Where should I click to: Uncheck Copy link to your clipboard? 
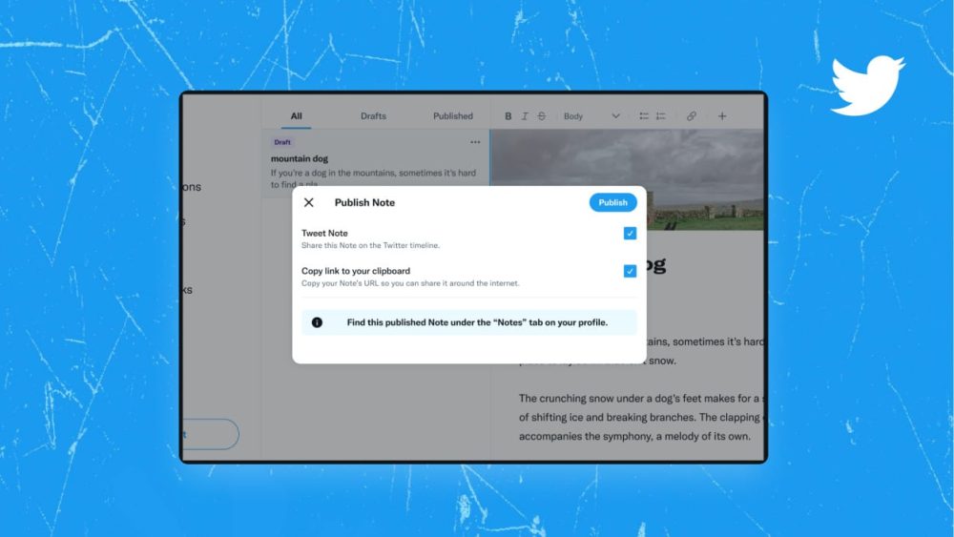pos(630,271)
